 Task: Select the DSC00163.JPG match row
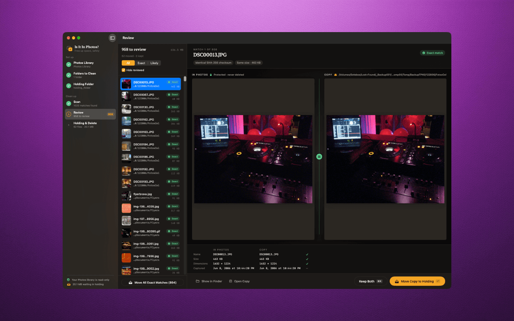pos(151,134)
